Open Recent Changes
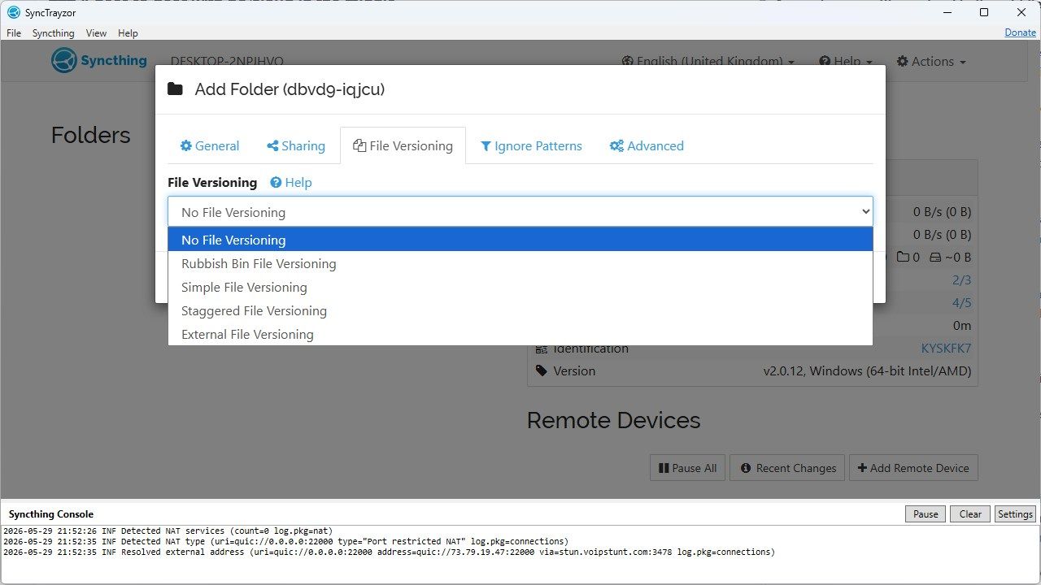The height and width of the screenshot is (585, 1041). [787, 468]
